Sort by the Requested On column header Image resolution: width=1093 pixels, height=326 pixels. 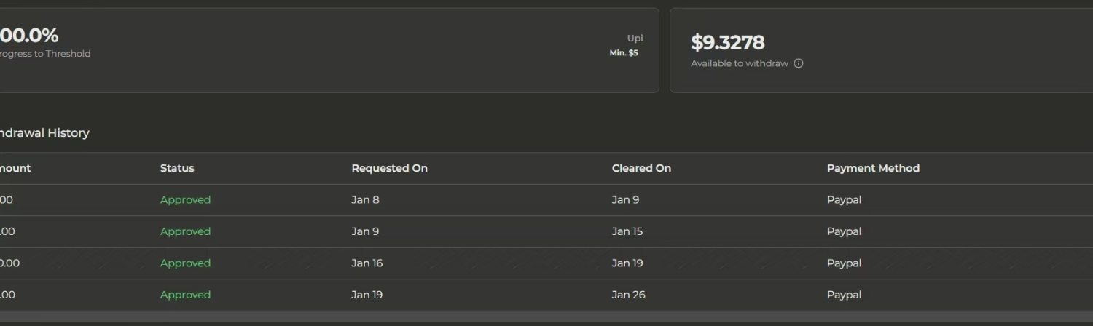click(x=389, y=168)
